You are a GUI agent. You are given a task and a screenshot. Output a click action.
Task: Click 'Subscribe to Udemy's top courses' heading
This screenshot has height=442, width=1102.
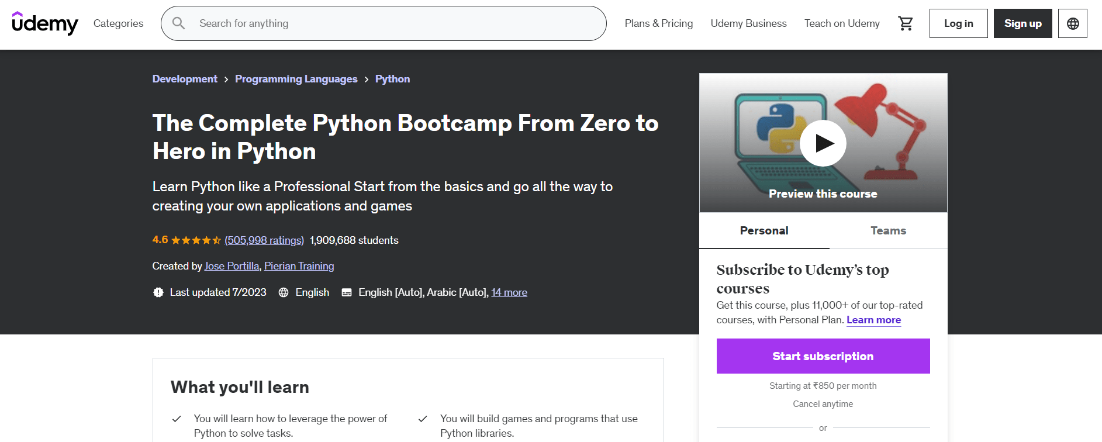(x=803, y=279)
